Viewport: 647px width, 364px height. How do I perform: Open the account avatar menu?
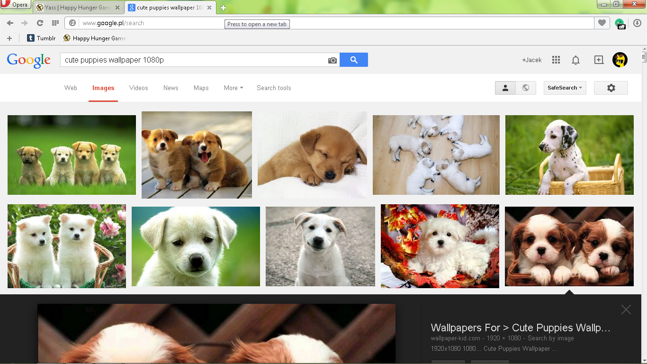(620, 60)
